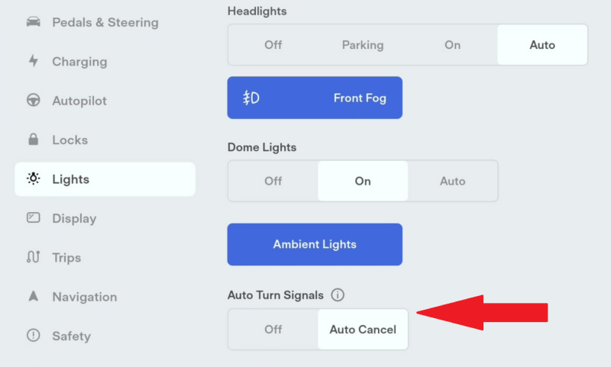This screenshot has height=367, width=611.
Task: Open Auto Turn Signals info icon
Action: pyautogui.click(x=338, y=295)
